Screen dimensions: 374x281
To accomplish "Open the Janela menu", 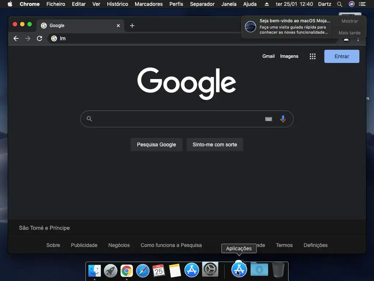I will [x=229, y=4].
